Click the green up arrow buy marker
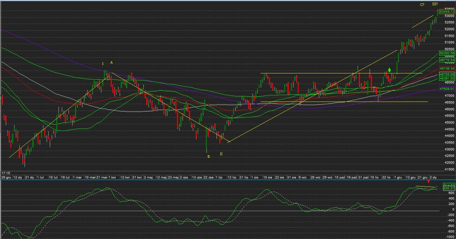 coord(389,70)
